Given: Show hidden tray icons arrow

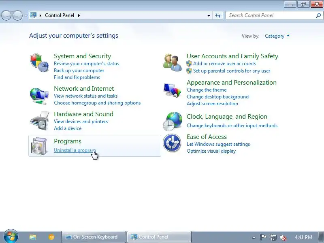Looking at the screenshot, I should 254,237.
